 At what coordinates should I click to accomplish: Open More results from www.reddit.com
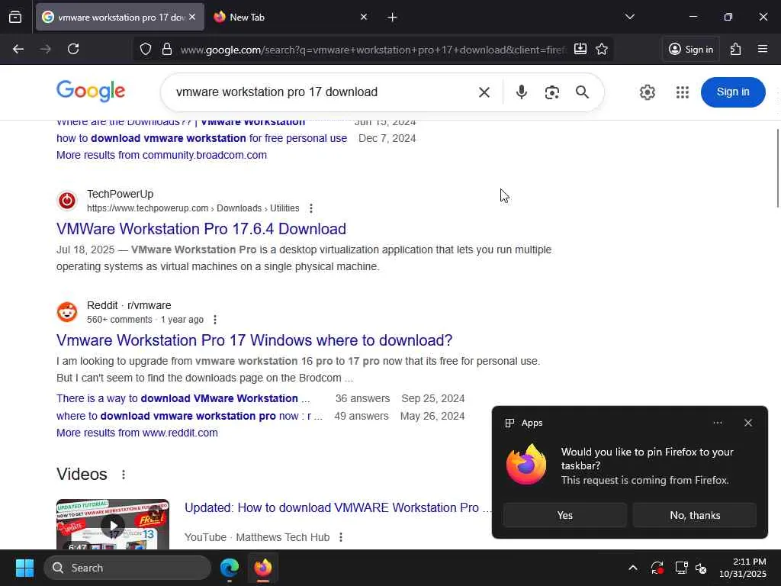coord(137,433)
